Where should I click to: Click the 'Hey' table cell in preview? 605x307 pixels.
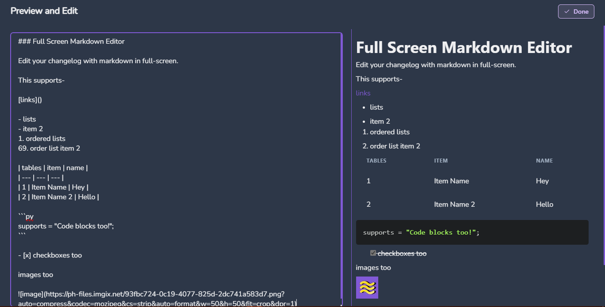tap(542, 181)
